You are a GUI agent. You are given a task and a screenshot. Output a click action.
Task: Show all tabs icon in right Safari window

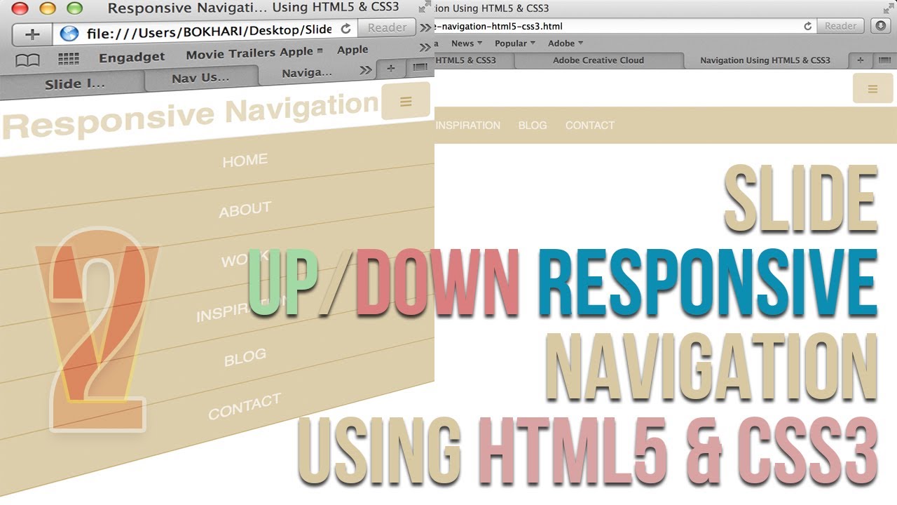pyautogui.click(x=884, y=60)
